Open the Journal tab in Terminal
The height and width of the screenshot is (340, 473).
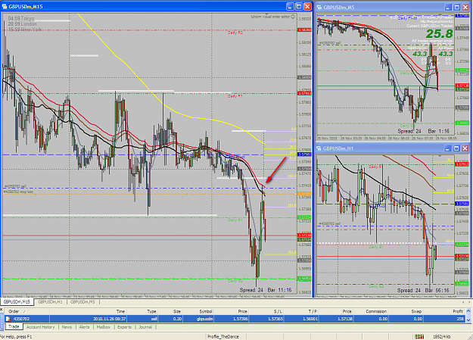point(145,327)
